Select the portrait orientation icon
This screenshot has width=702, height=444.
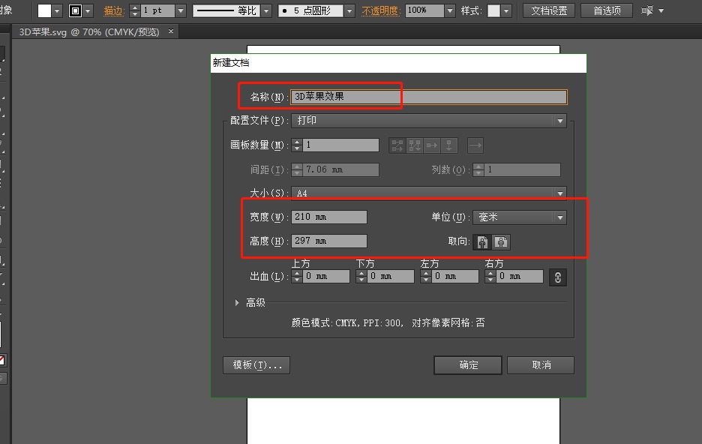click(x=482, y=241)
